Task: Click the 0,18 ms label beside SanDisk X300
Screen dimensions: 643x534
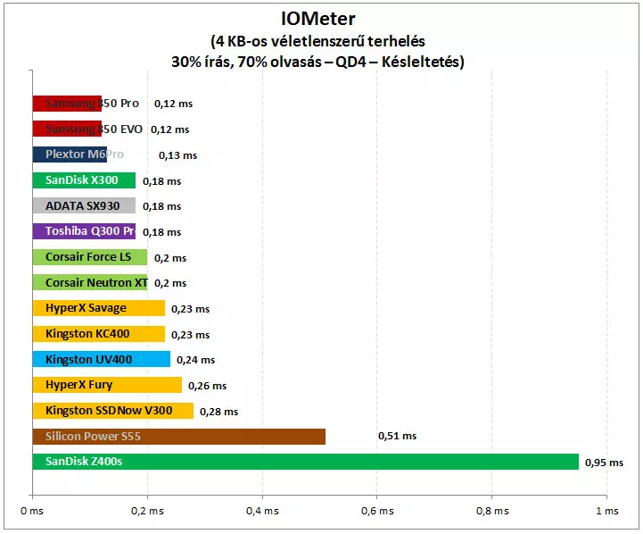Action: point(162,181)
